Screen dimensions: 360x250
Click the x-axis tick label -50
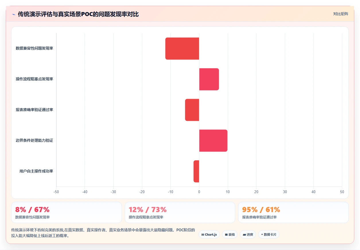(x=56, y=192)
